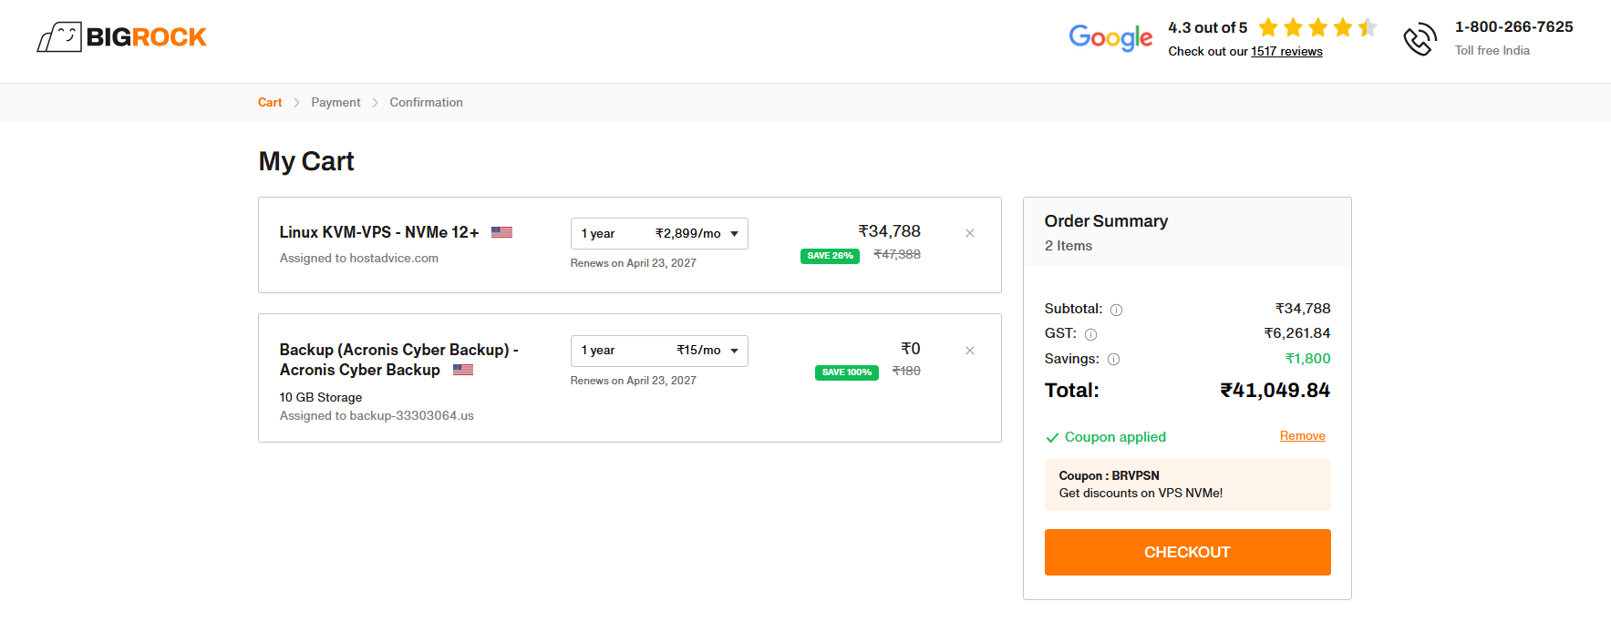Click the phone call icon
The height and width of the screenshot is (632, 1611).
point(1420,39)
